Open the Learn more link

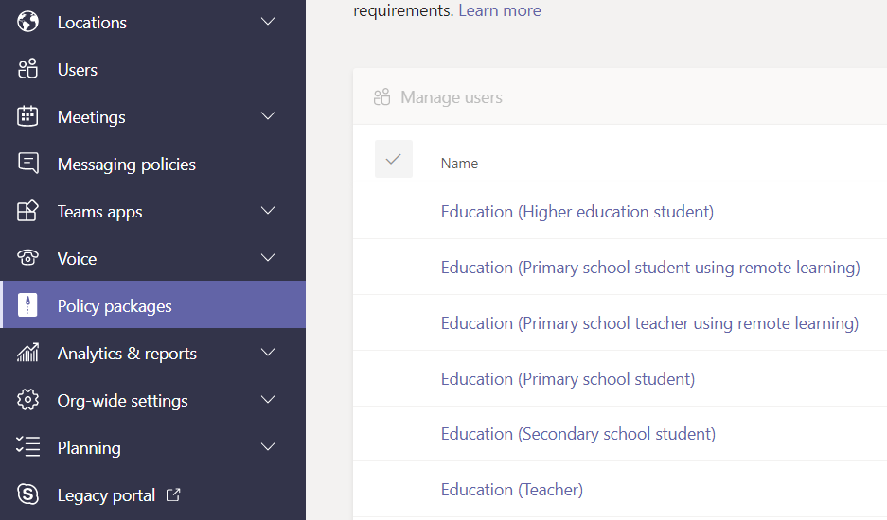click(x=500, y=11)
